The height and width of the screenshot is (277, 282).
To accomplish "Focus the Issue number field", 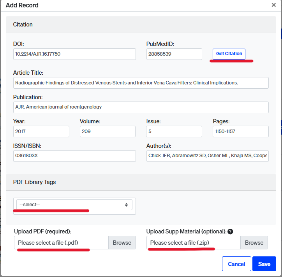I will click(174, 131).
